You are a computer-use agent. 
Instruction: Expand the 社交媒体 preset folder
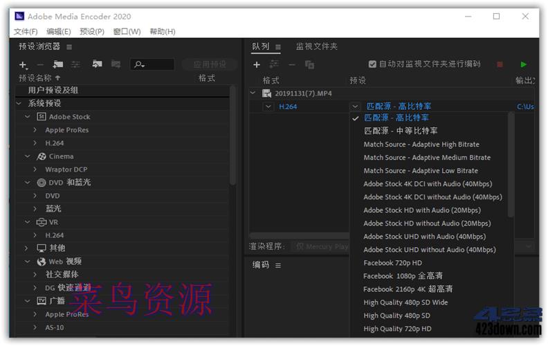click(x=35, y=275)
